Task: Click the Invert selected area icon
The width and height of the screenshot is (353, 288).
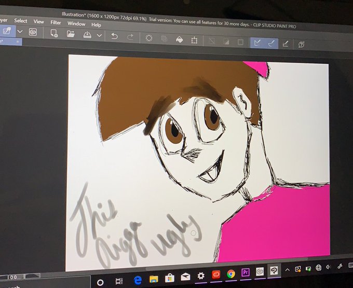Action: (226, 42)
